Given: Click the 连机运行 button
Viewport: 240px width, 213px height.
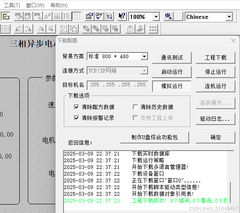Looking at the screenshot, I should tap(216, 86).
